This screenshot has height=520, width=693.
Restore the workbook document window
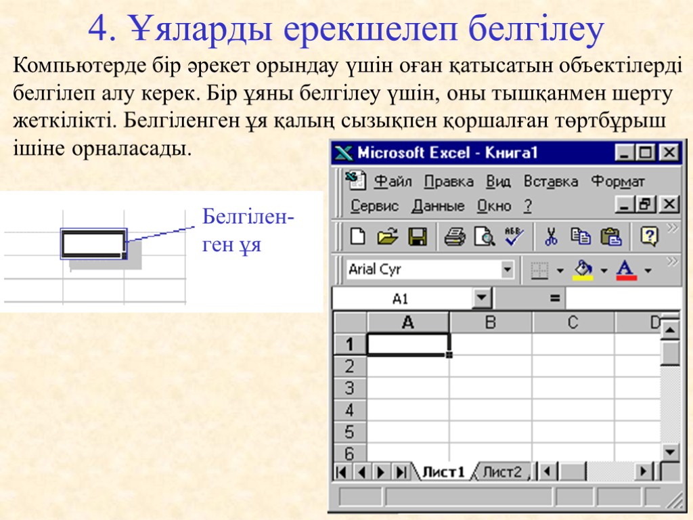tap(646, 204)
